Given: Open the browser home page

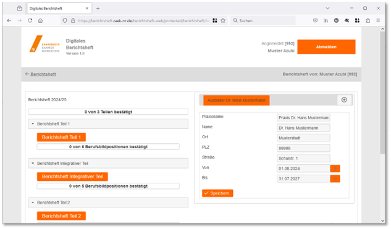Looking at the screenshot, I should tap(40, 21).
